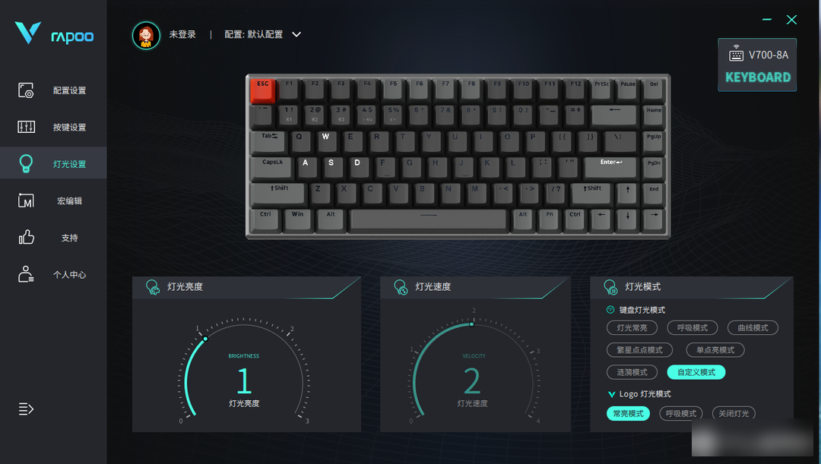Open 支持 thumbs-up support icon
The height and width of the screenshot is (464, 821).
pos(26,238)
